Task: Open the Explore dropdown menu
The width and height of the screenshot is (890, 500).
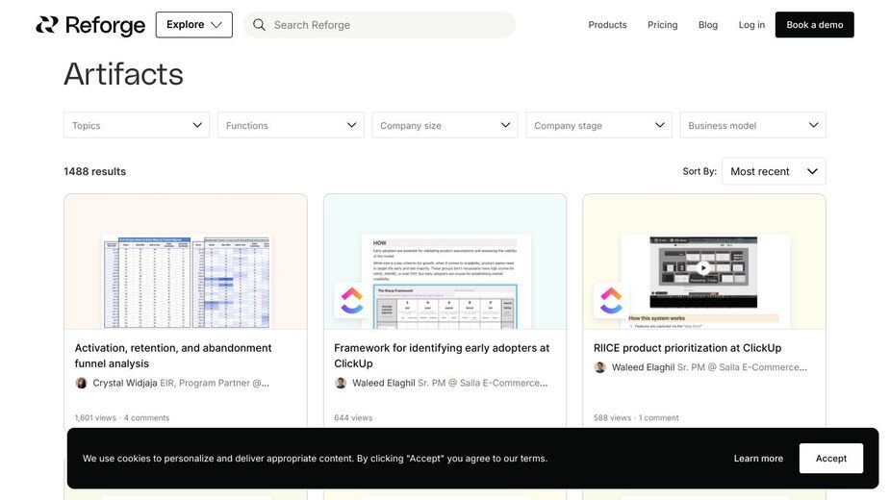Action: tap(194, 24)
